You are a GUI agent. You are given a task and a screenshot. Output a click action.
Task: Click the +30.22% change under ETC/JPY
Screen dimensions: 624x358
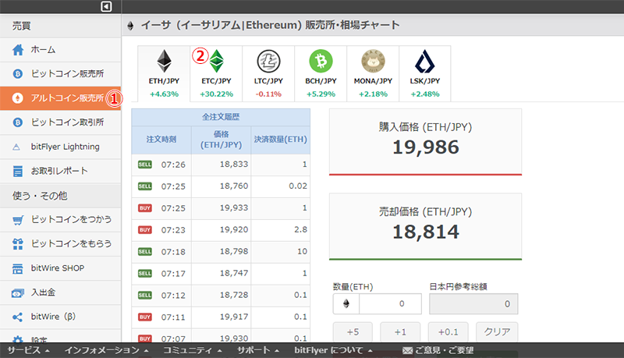tap(217, 94)
